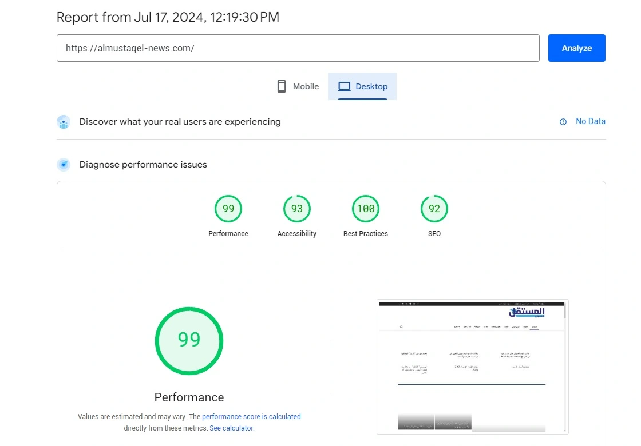
Task: Click 'Discover what your real users are experiencing'
Action: [180, 122]
